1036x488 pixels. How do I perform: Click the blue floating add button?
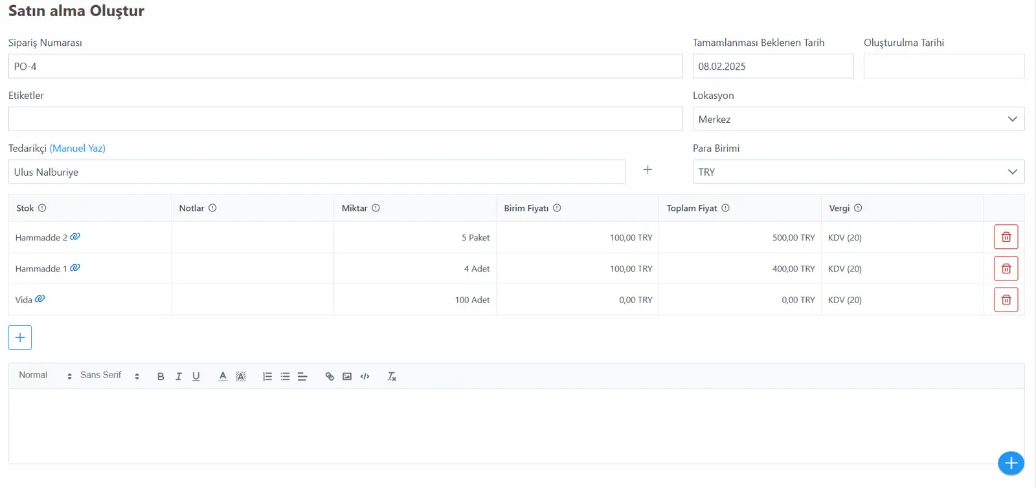click(1011, 463)
